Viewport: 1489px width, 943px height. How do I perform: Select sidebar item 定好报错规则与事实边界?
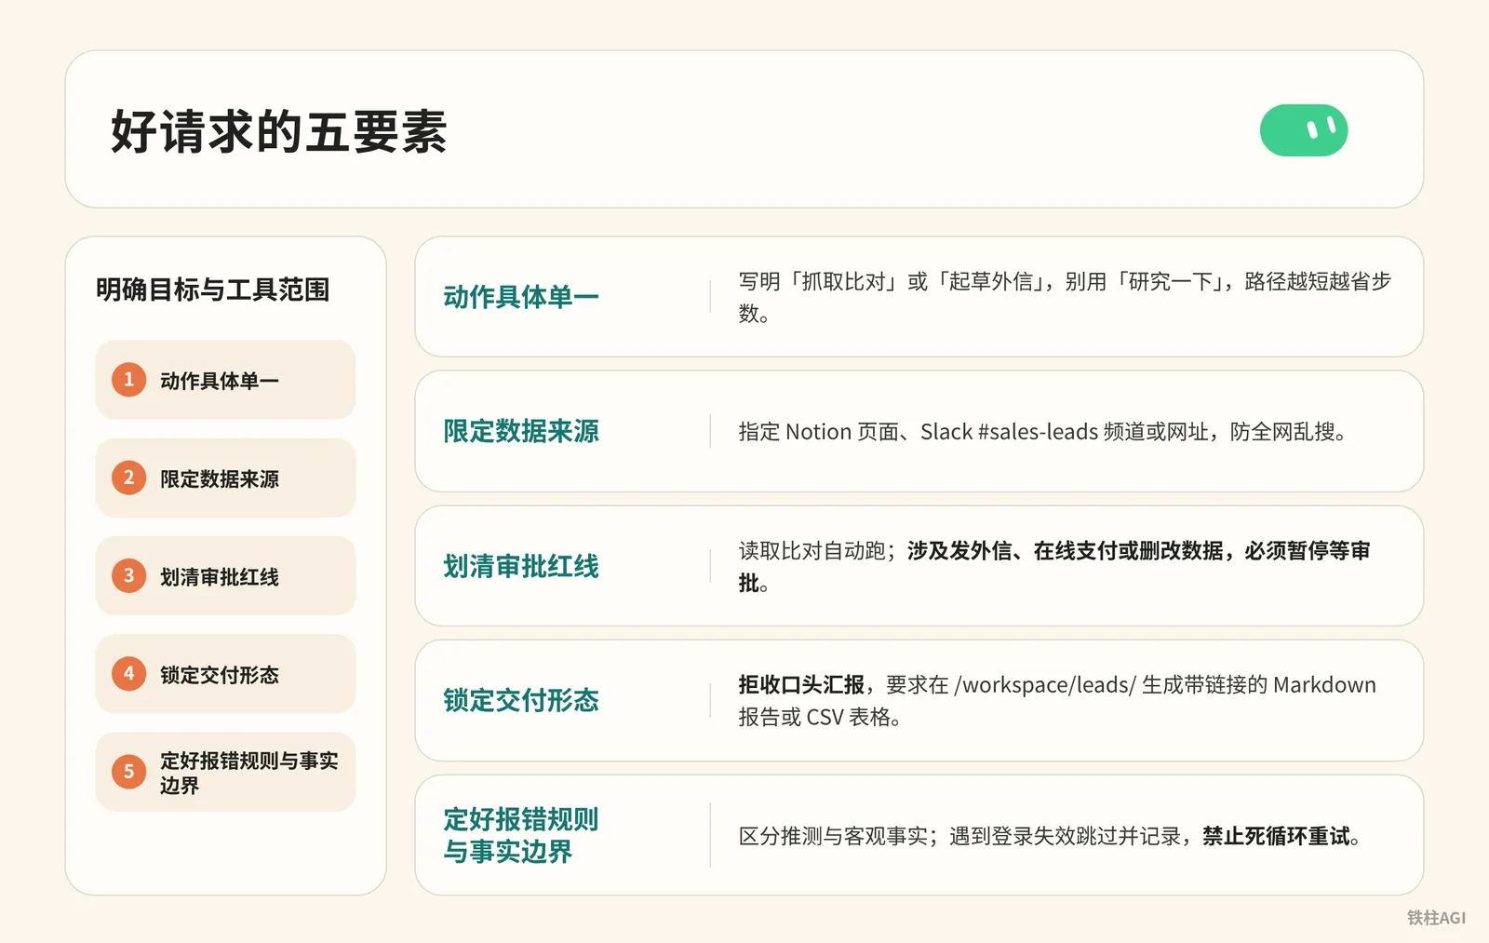click(x=225, y=772)
